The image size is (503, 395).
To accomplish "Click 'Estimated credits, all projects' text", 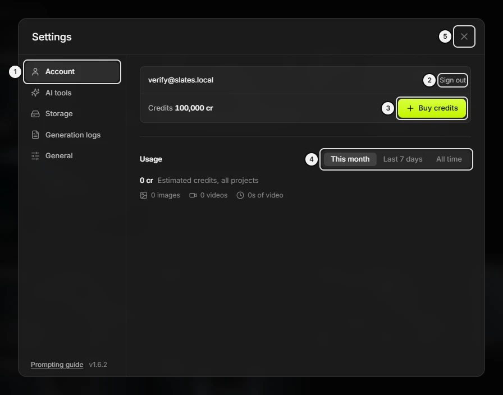I will tap(208, 181).
